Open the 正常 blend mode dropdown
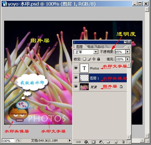 tap(86, 52)
